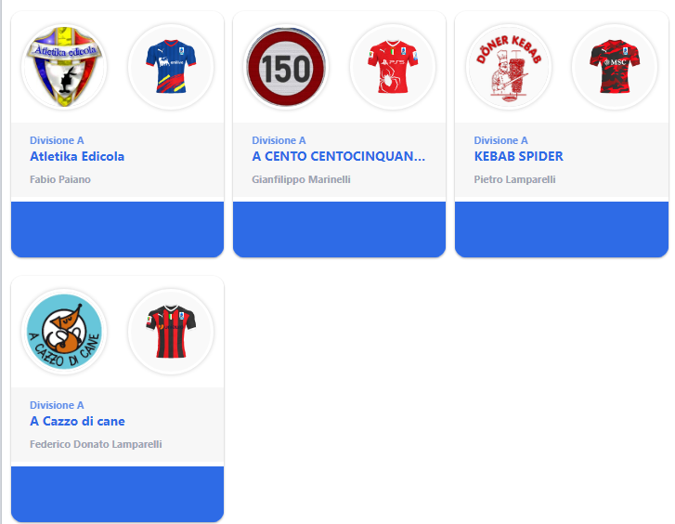Viewport: 675px width, 524px height.
Task: Click the 150 speed limit sign logo
Action: (x=286, y=67)
